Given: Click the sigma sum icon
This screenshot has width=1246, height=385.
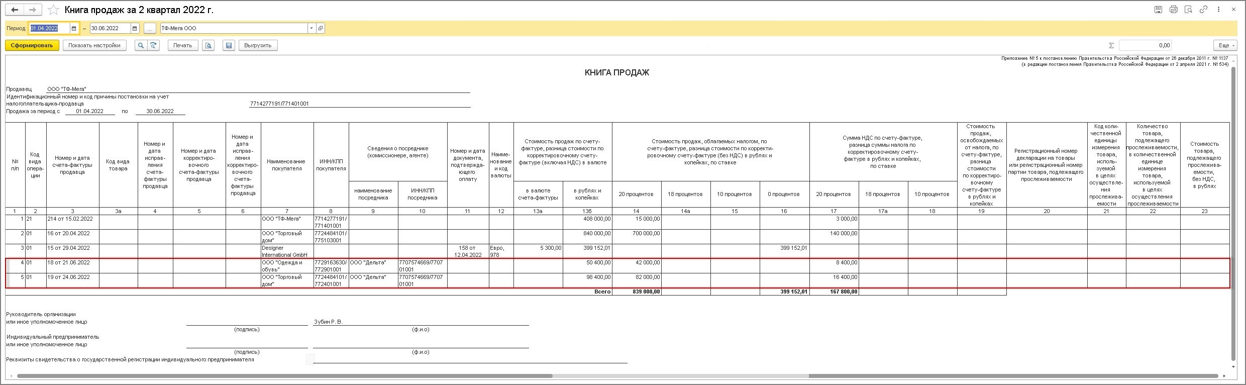Looking at the screenshot, I should (x=1111, y=45).
